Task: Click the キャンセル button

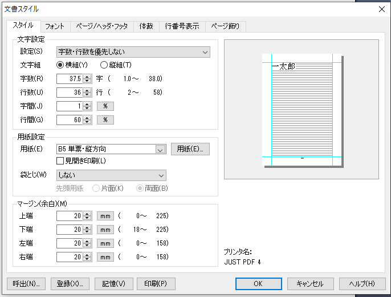Action: (x=310, y=284)
